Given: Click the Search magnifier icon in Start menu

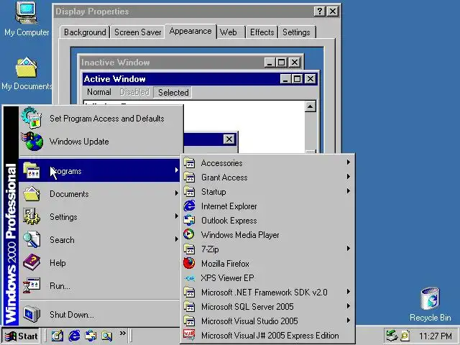Looking at the screenshot, I should tap(32, 239).
